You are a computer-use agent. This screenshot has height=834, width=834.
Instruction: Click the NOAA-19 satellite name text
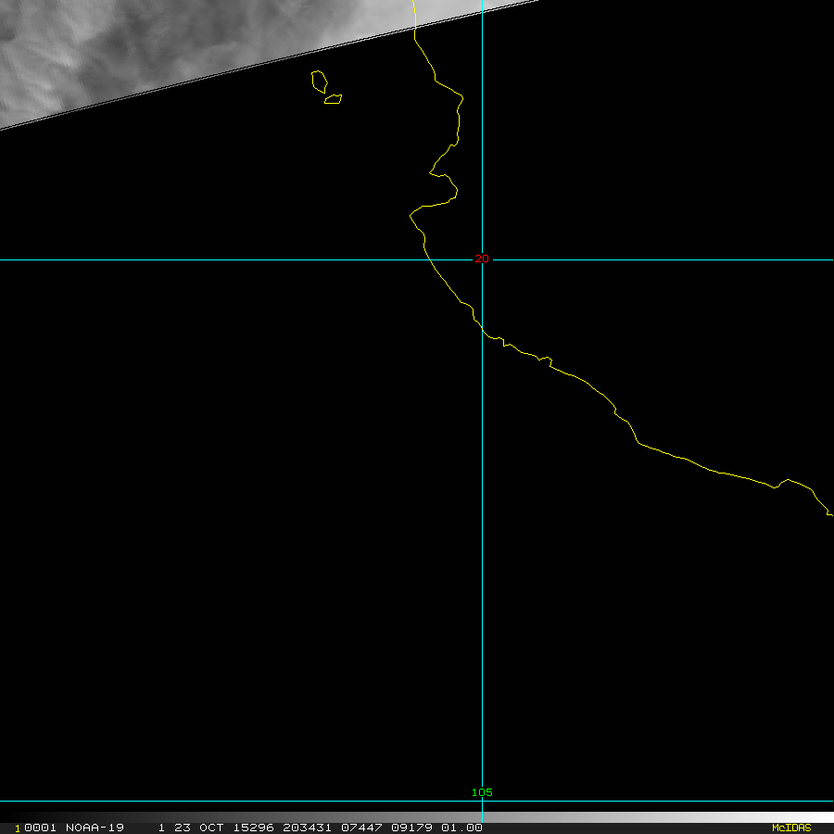click(x=95, y=828)
